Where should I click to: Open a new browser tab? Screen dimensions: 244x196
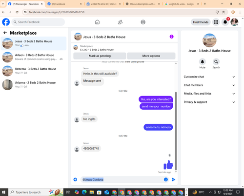click(205, 4)
